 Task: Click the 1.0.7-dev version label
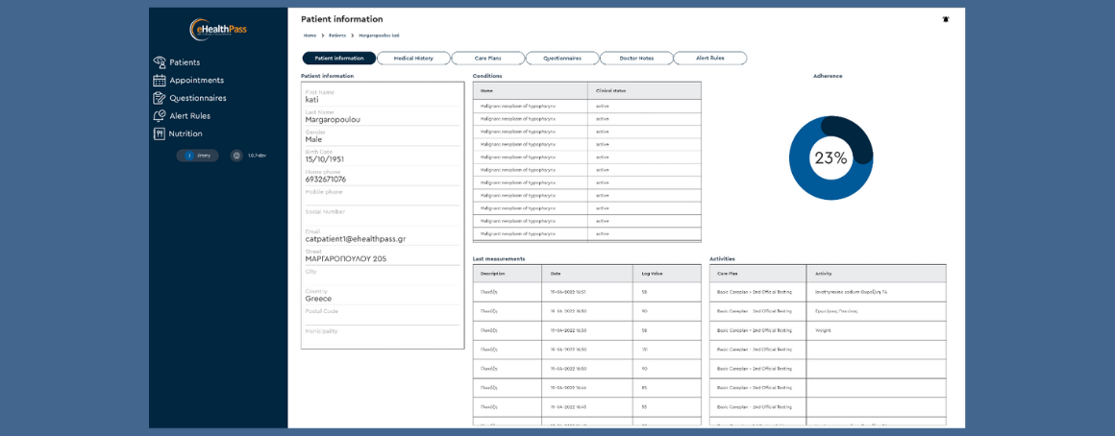coord(257,156)
